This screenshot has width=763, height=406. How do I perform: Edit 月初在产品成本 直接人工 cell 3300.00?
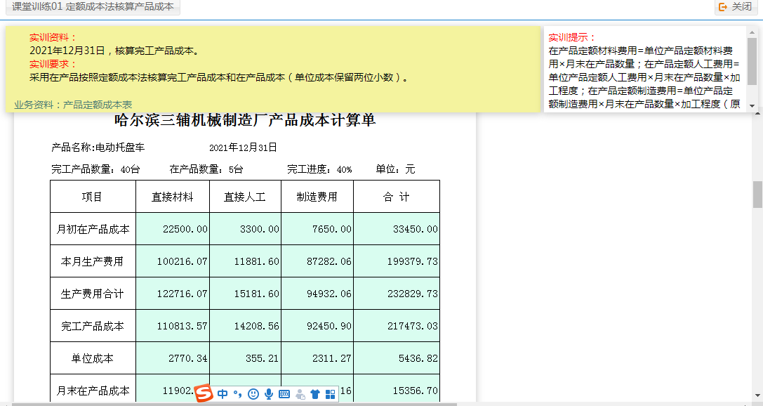[x=245, y=229]
